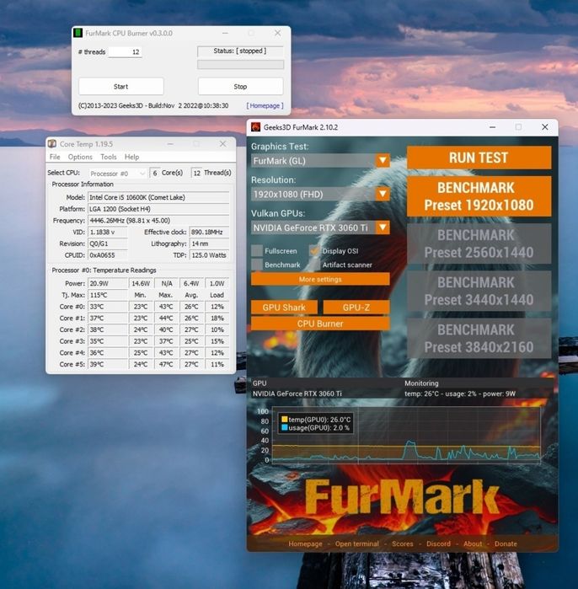Launch GPU Shark from FurMark
Viewport: 578px width, 589px height.
click(284, 308)
